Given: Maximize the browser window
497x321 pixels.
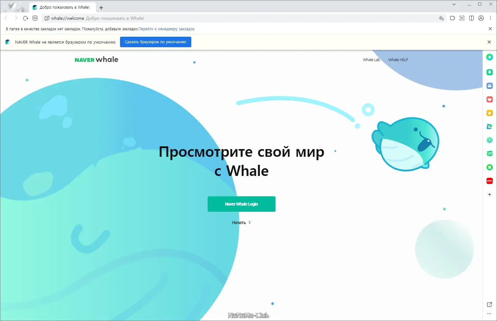Looking at the screenshot, I should 480,4.
